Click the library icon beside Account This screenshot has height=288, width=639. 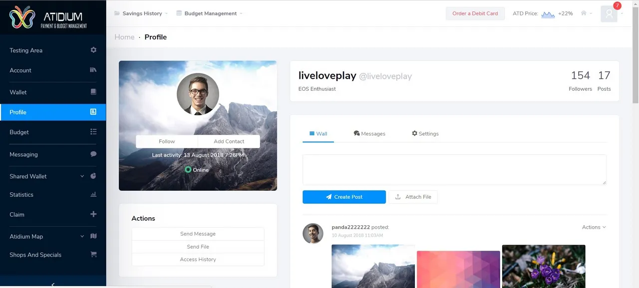[x=93, y=70]
